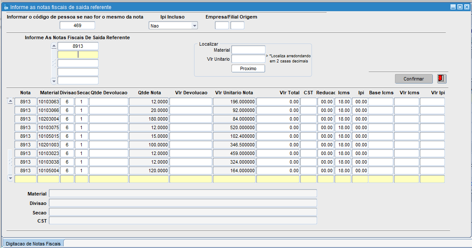Click the window title bar form icon
This screenshot has width=472, height=248.
click(6, 7)
